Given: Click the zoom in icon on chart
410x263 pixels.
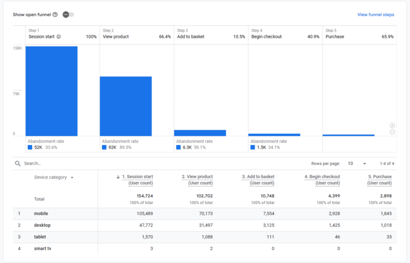Looking at the screenshot, I should (x=392, y=125).
